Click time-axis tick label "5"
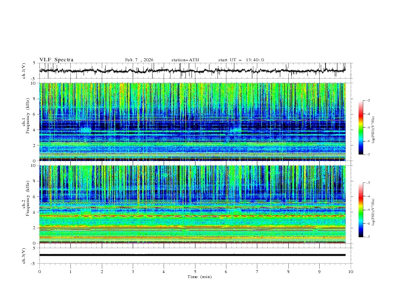 tap(195, 272)
